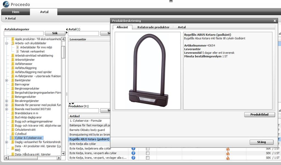Click thumbs-up icon in the vevlager row
This screenshot has height=165, width=281.
point(228,158)
